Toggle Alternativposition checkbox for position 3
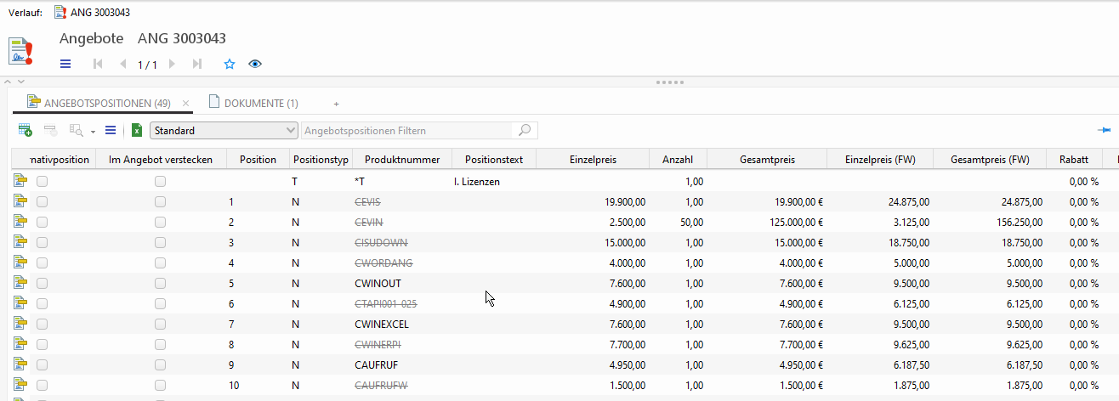 42,243
